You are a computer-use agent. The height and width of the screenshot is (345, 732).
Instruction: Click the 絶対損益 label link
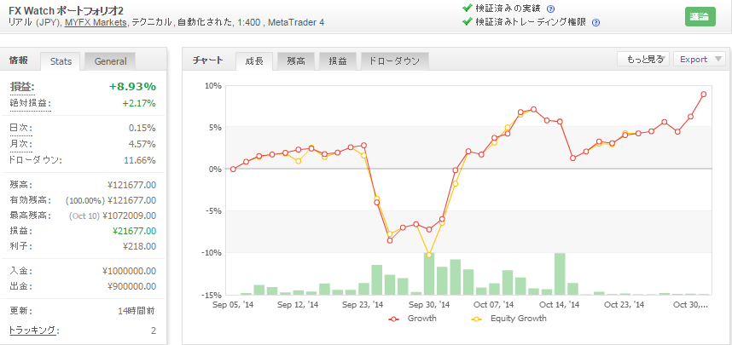tap(30, 104)
